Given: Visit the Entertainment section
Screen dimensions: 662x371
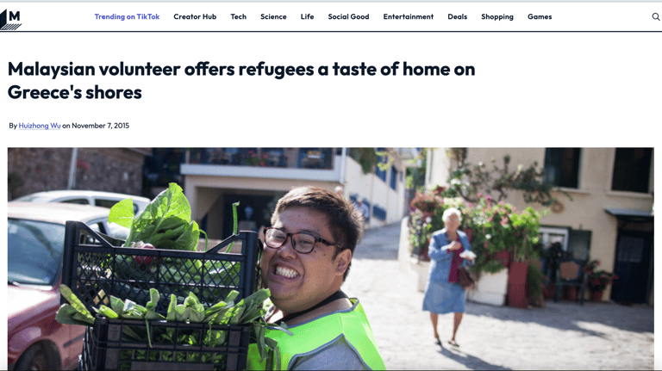Looking at the screenshot, I should click(x=409, y=17).
